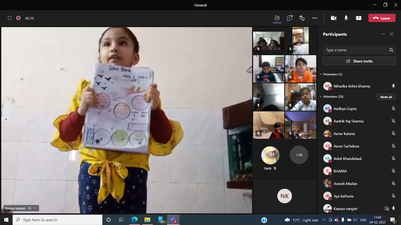Screen dimensions: 401x225
Task: Click the search magnifier in Participants
Action: pos(391,50)
